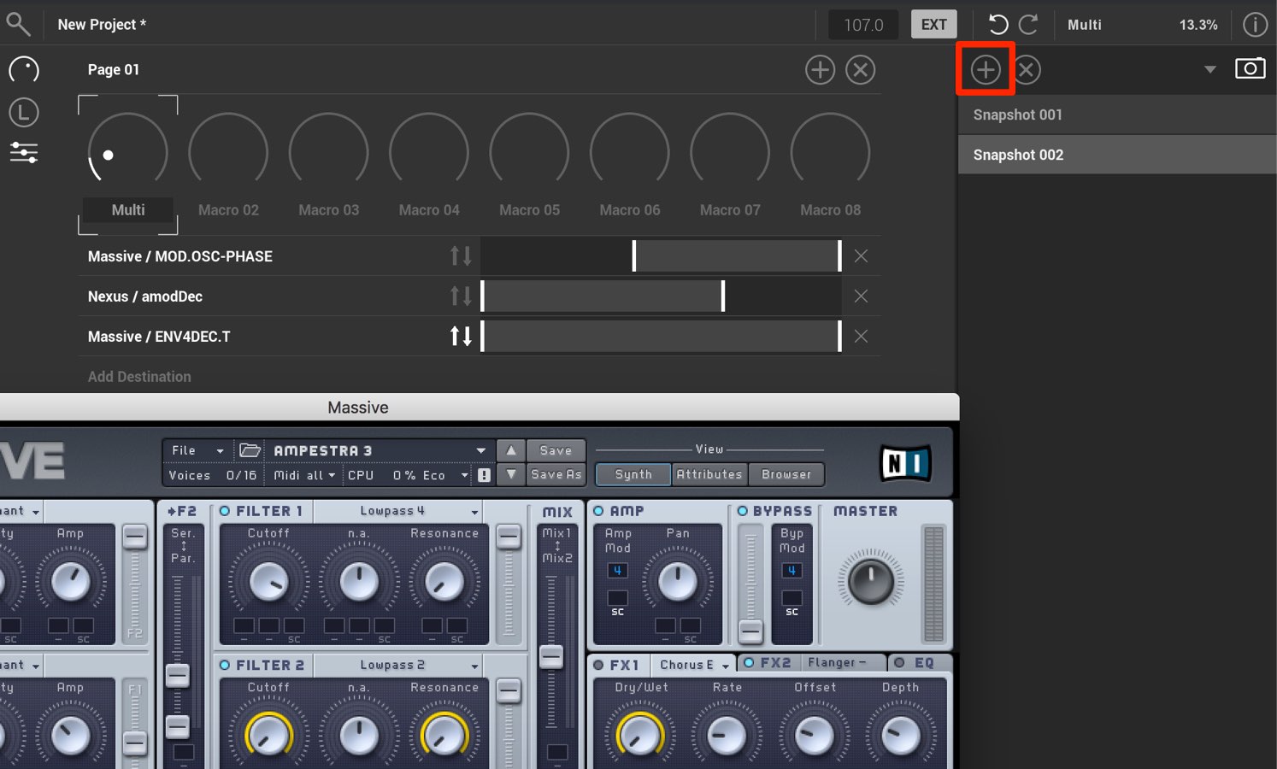
Task: Click the undo arrow icon
Action: pos(997,24)
